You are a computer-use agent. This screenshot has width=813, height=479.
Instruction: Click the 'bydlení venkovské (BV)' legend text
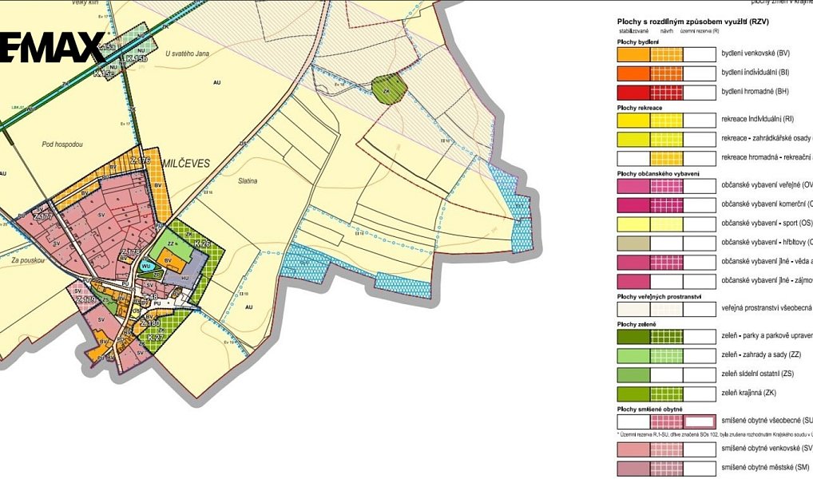(755, 53)
